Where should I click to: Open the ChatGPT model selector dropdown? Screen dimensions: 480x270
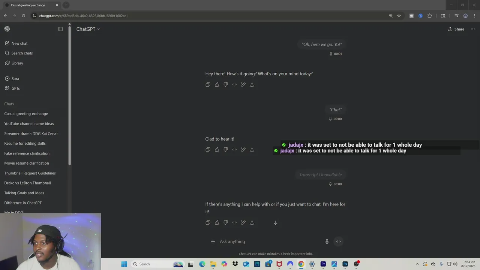click(88, 29)
